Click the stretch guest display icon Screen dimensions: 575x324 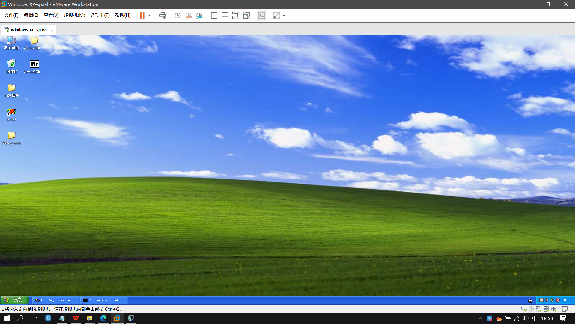point(276,15)
